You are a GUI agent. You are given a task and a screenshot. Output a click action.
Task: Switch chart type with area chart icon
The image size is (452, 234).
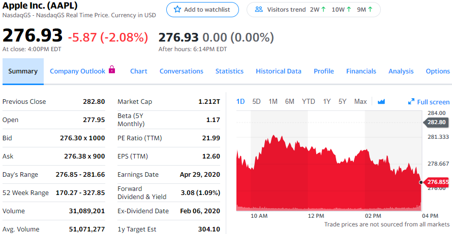[381, 101]
